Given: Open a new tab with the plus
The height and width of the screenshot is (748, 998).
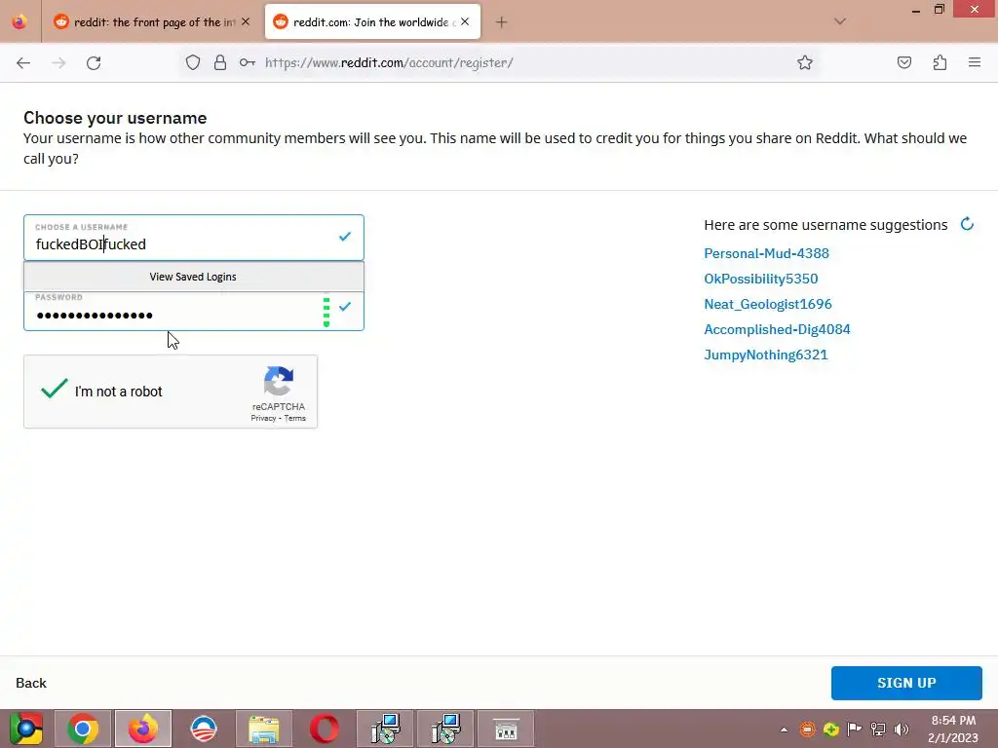Looking at the screenshot, I should pyautogui.click(x=502, y=22).
